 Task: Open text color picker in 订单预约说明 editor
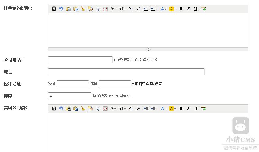click(163, 9)
